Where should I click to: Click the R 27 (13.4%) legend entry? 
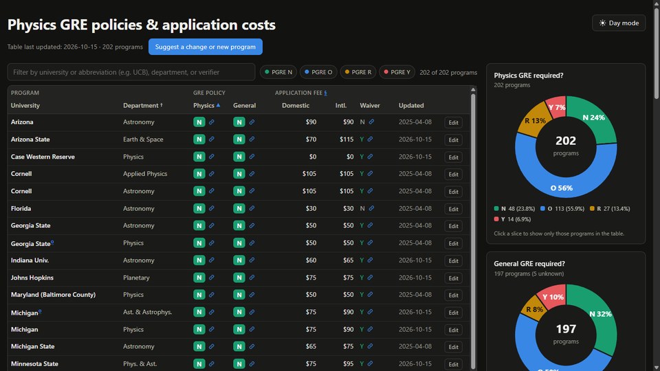610,209
